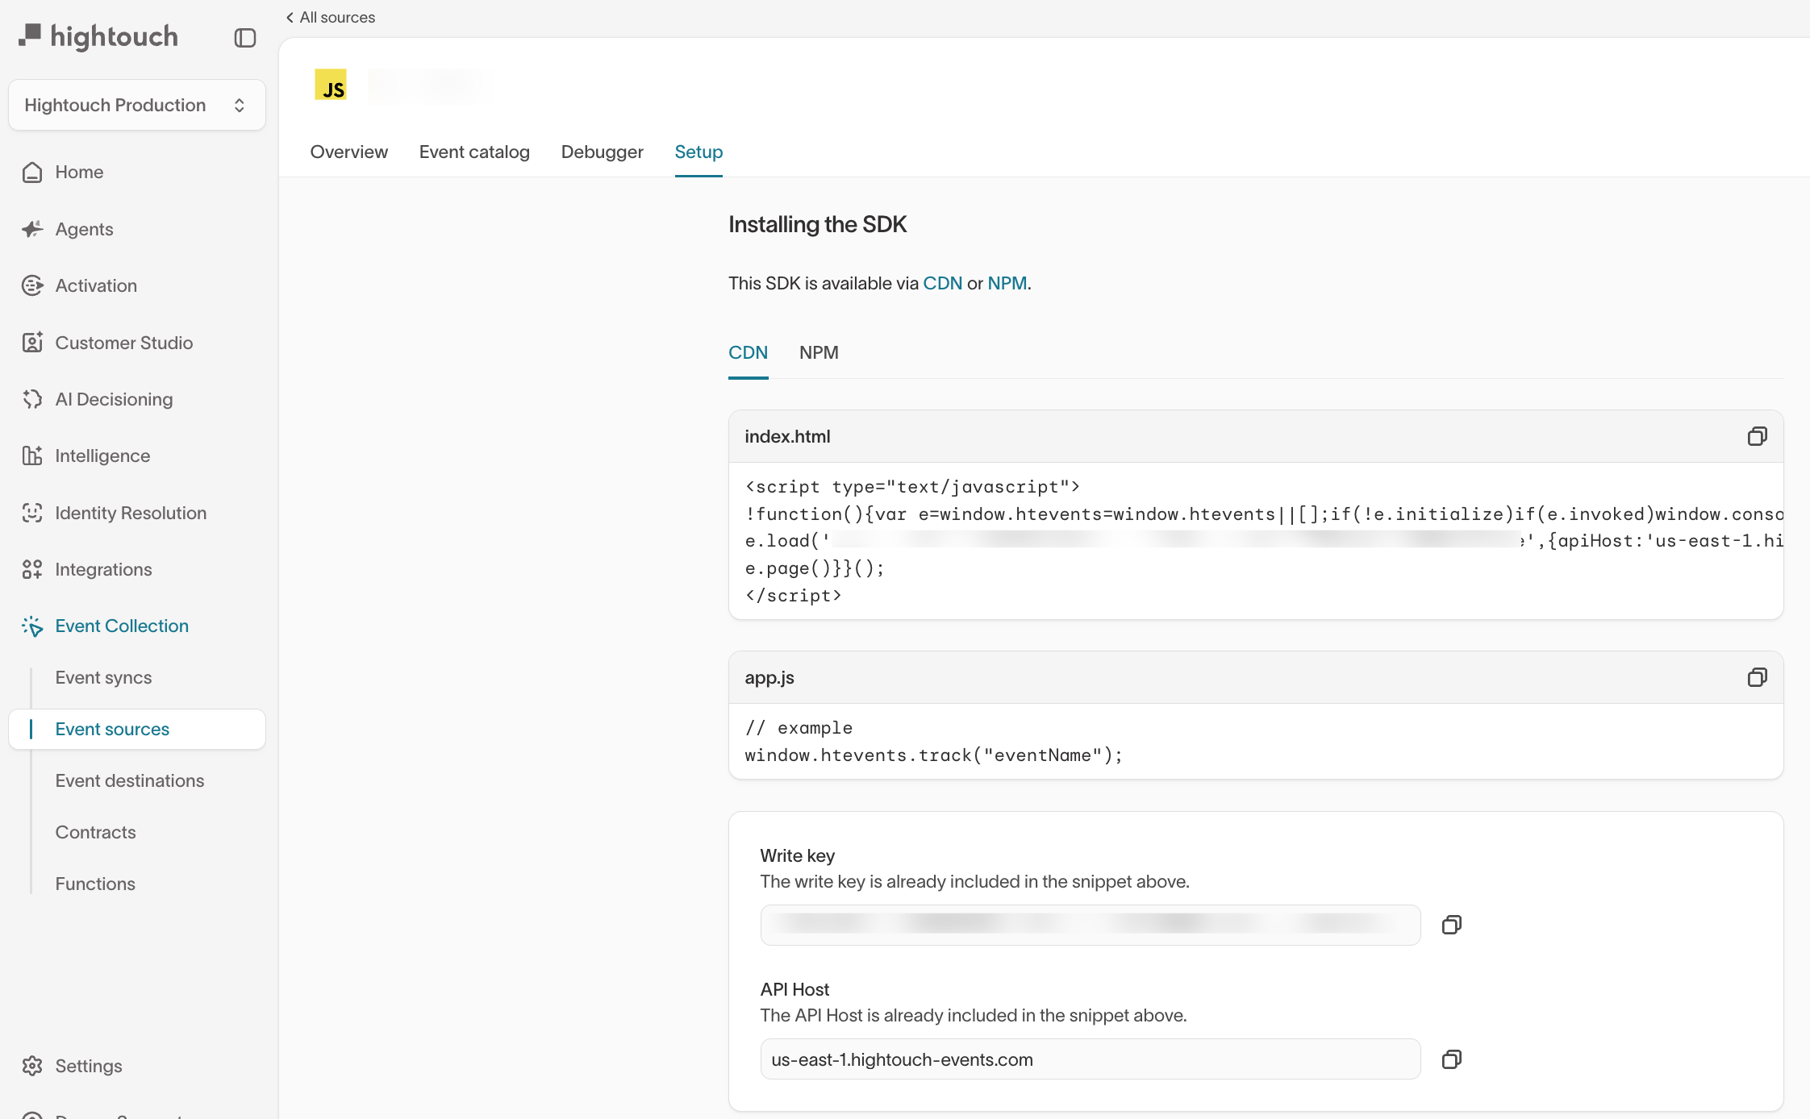The height and width of the screenshot is (1119, 1810).
Task: Copy the write key value
Action: point(1451,925)
